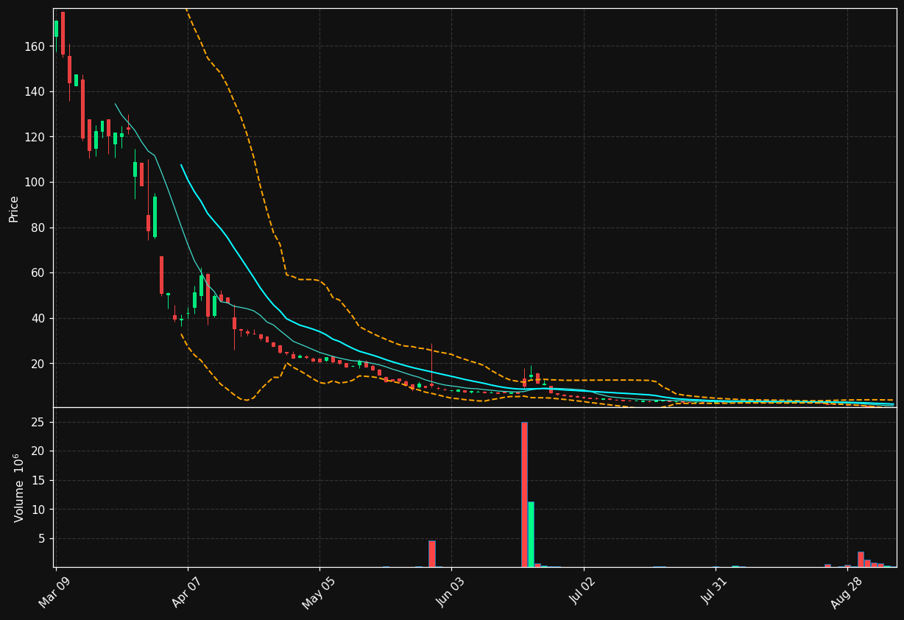Click the 100 price tick label
This screenshot has height=620, width=904.
click(36, 183)
